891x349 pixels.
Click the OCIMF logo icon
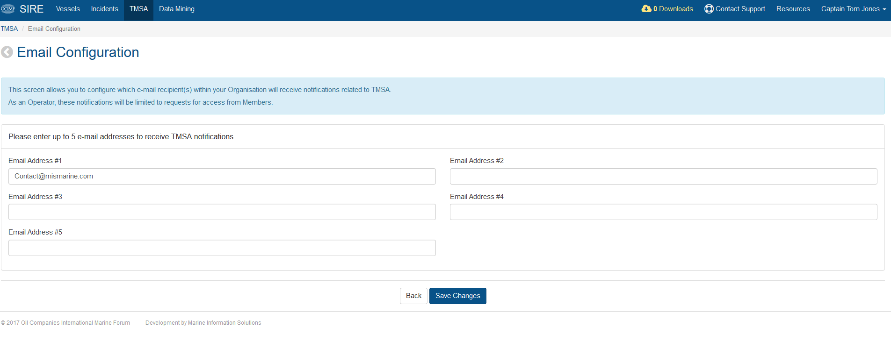pos(8,9)
